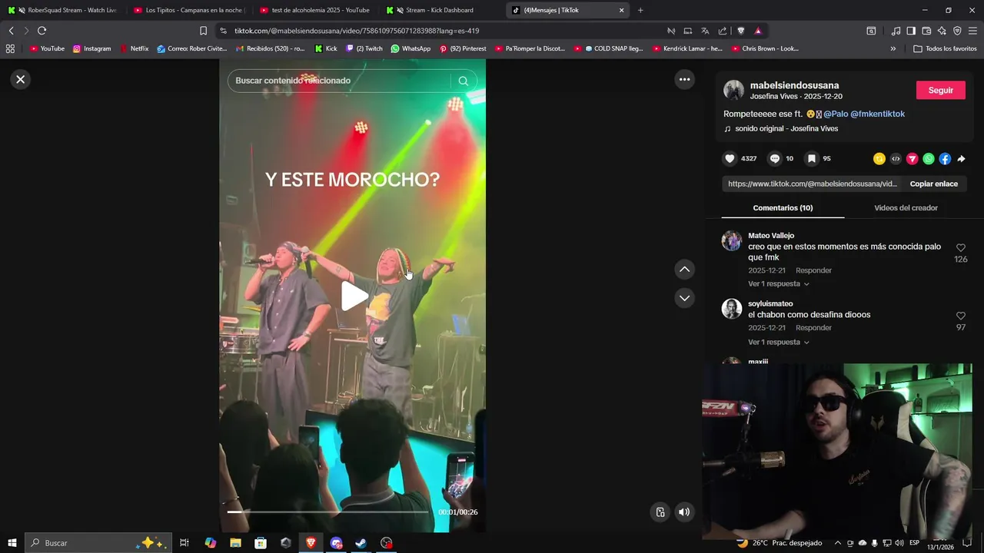
Task: Switch to Videos del creador tab
Action: (906, 207)
